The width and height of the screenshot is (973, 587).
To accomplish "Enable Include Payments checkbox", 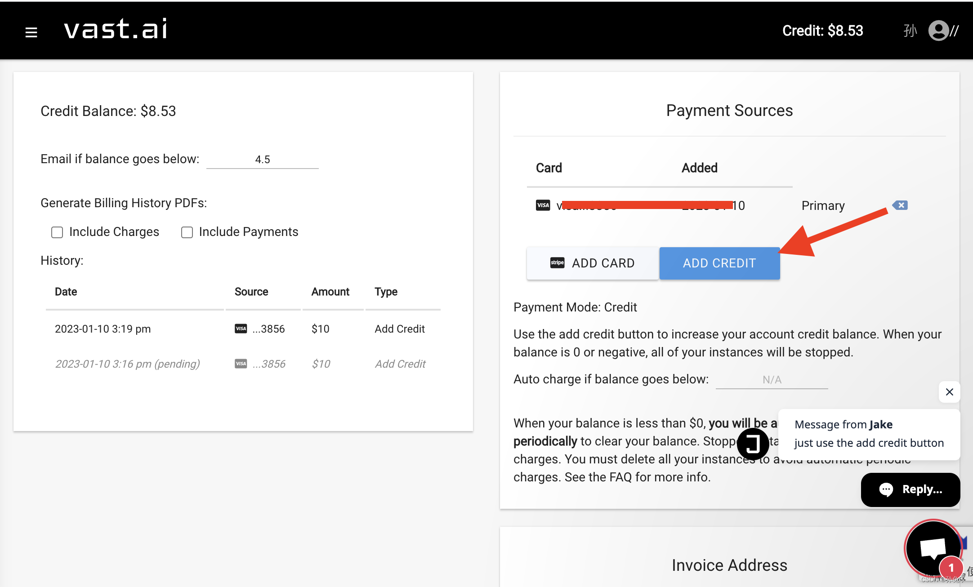I will (x=187, y=232).
